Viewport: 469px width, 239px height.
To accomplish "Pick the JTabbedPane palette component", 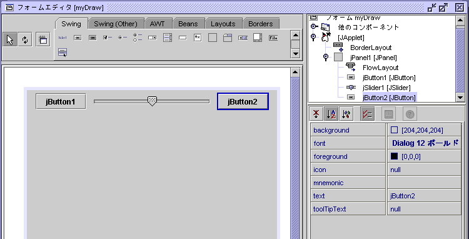I will [228, 38].
